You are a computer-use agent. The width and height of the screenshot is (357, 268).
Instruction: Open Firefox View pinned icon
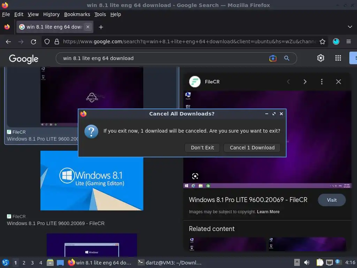click(x=7, y=27)
